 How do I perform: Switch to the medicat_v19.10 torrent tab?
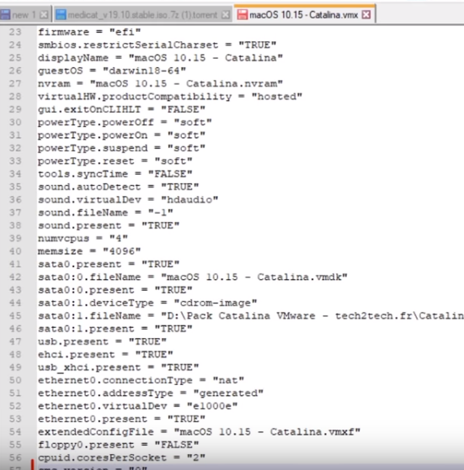142,14
